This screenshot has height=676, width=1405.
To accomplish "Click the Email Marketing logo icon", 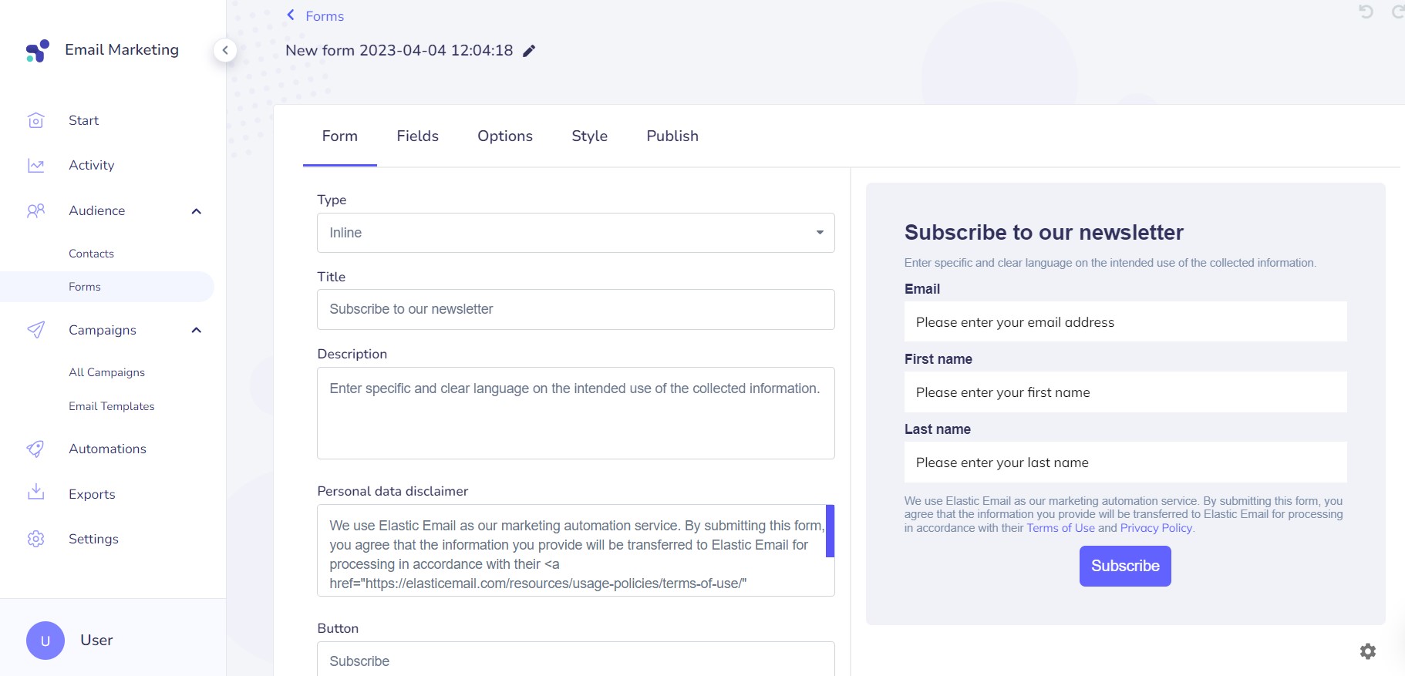I will pyautogui.click(x=37, y=51).
